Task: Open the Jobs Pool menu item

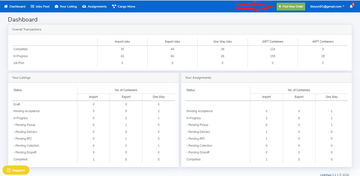Action: click(x=42, y=6)
